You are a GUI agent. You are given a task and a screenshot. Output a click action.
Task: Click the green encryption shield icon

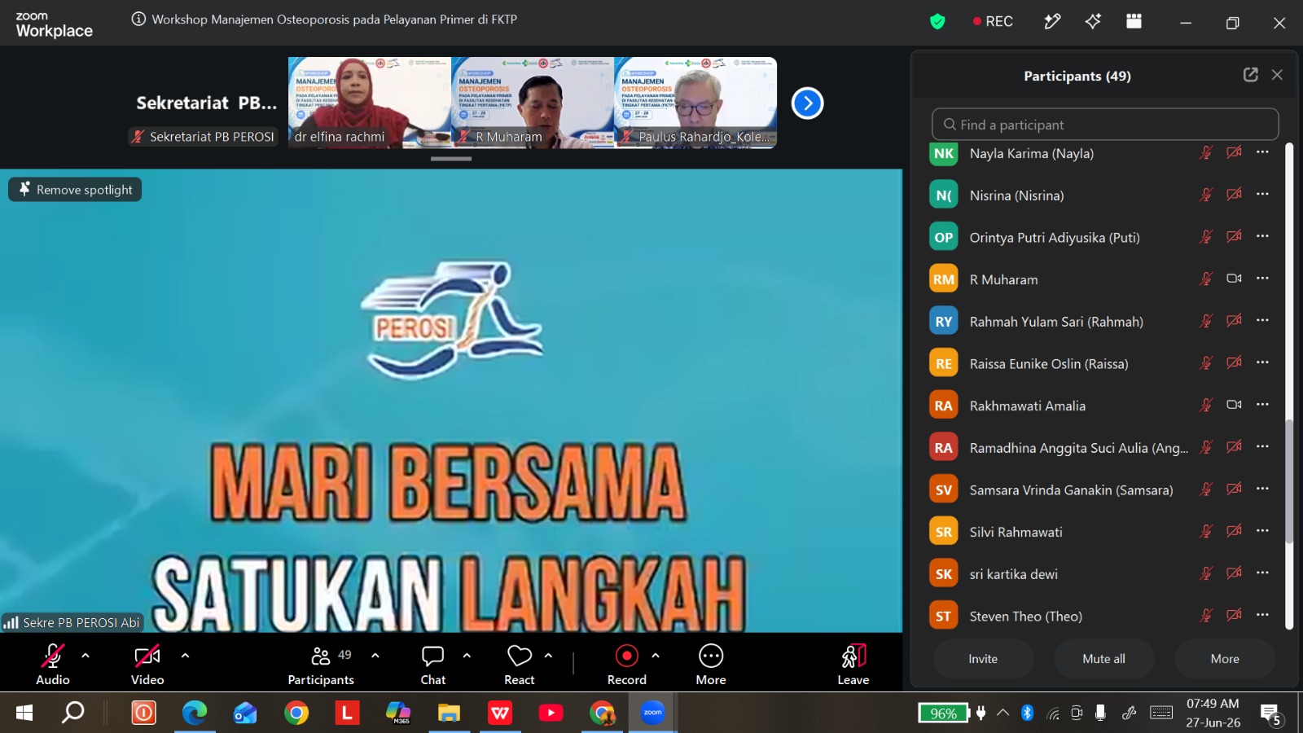937,22
